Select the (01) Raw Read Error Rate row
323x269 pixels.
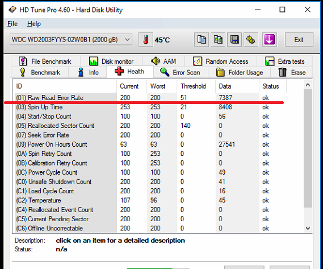pyautogui.click(x=151, y=98)
